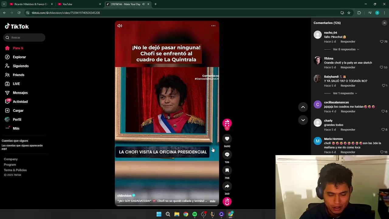This screenshot has height=219, width=389.
Task: Like ffbbna's comment
Action: [x=382, y=68]
